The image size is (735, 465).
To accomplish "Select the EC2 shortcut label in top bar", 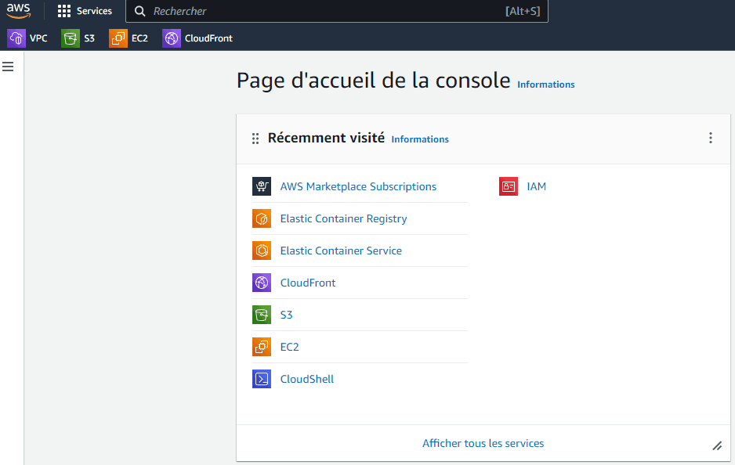I will (139, 38).
